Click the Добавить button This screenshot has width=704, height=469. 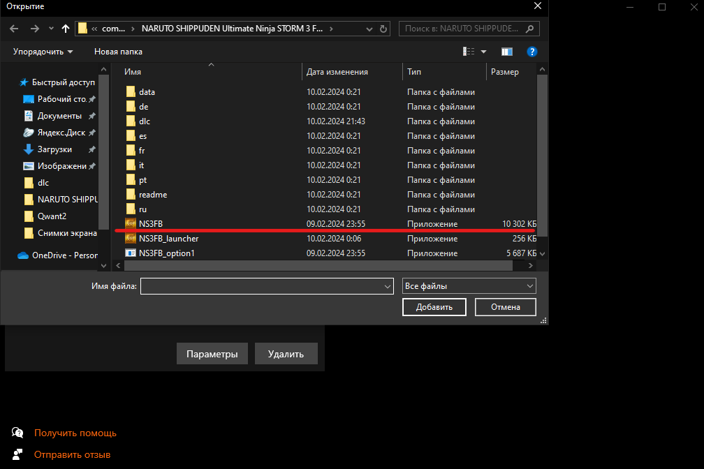tap(434, 307)
